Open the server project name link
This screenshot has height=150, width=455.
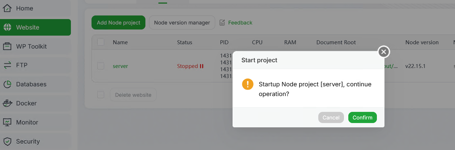click(x=120, y=66)
